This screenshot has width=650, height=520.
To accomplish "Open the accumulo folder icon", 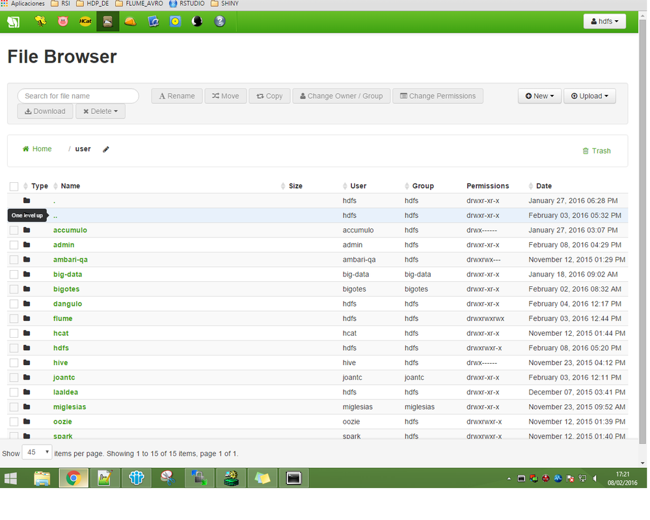I will (27, 230).
